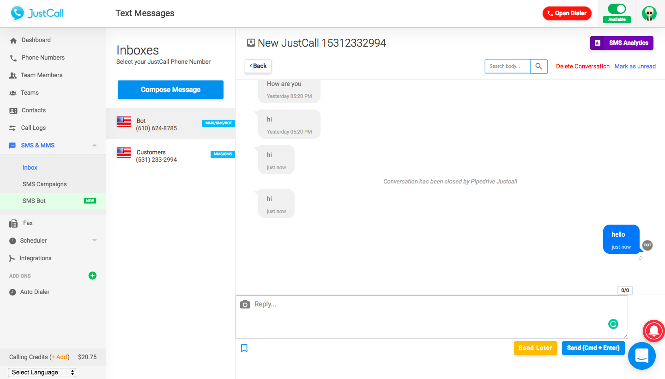
Task: Click the resend icon below hello message
Action: 641,258
